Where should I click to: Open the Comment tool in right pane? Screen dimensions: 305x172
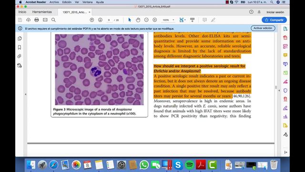coord(285,55)
